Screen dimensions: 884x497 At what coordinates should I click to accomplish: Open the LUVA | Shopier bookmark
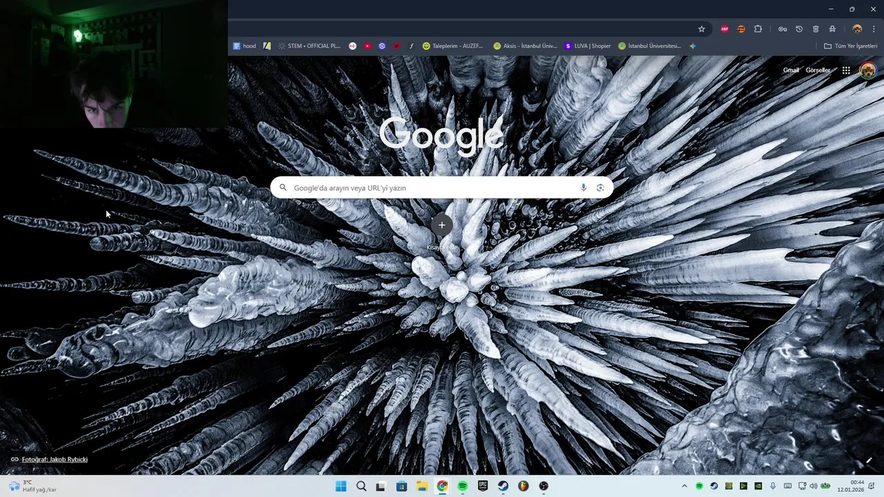588,46
